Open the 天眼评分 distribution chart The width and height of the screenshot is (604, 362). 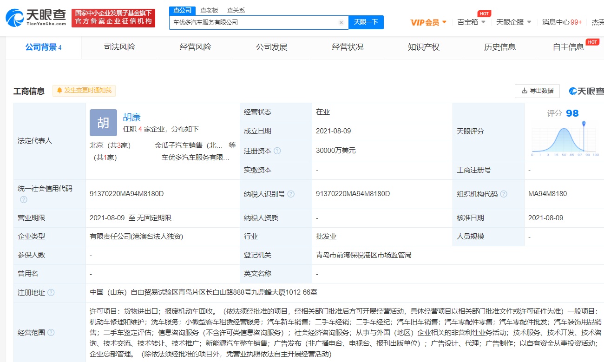pos(565,138)
